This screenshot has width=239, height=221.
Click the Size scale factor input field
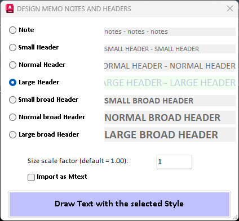174,162
